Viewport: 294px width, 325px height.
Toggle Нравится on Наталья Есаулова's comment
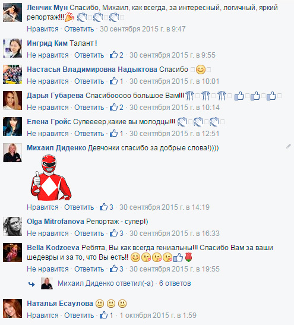click(x=43, y=315)
